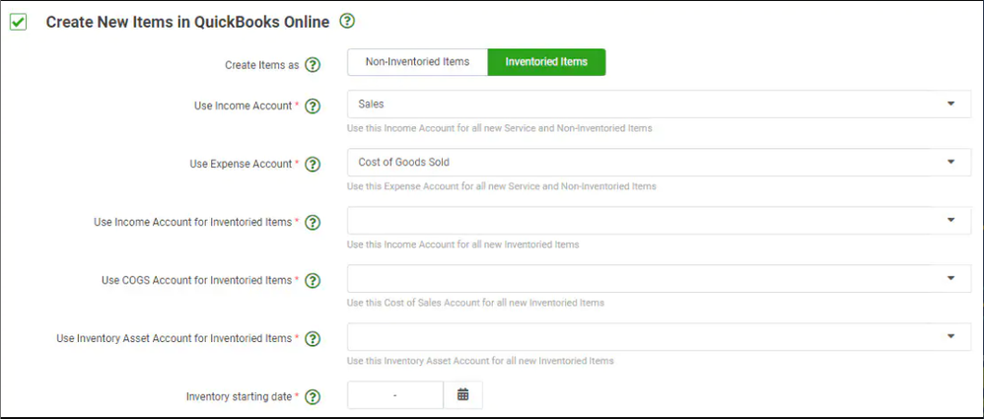
Task: Open Income Account for Inventoried Items dropdown
Action: (658, 220)
